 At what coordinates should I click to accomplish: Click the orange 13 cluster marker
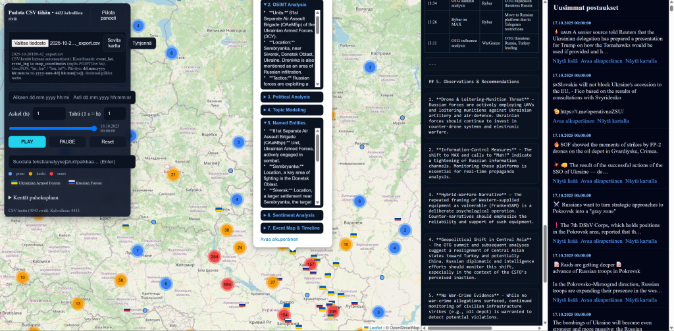click(78, 303)
